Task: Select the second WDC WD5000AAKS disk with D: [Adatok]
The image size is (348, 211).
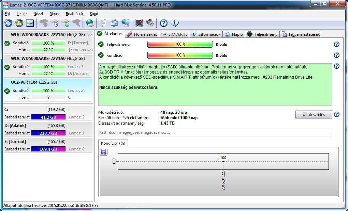Action: 48,66
